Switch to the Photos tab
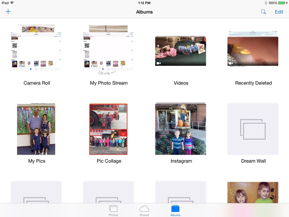This screenshot has width=289, height=217. coord(113,211)
